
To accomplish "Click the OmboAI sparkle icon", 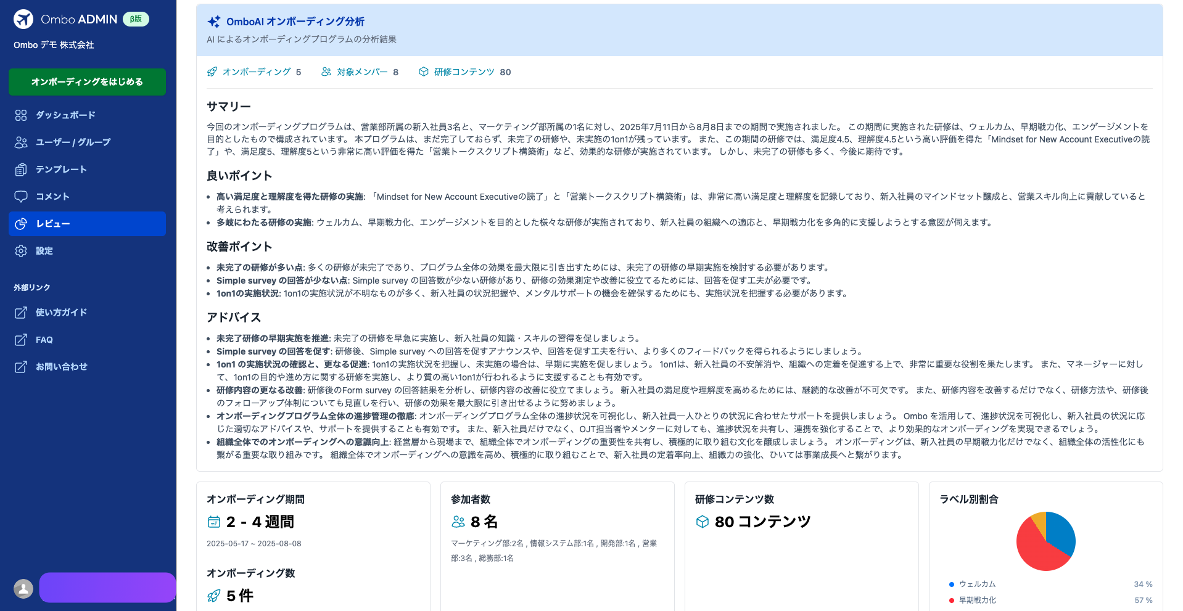I will pyautogui.click(x=214, y=22).
